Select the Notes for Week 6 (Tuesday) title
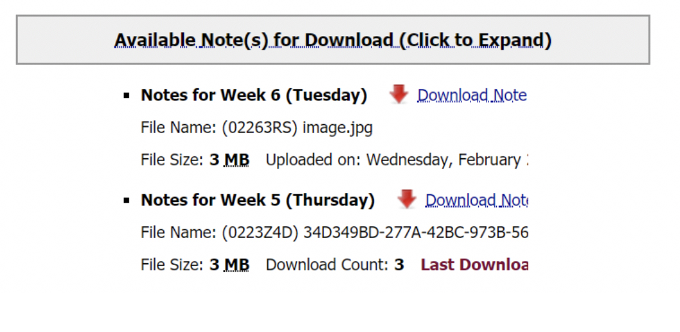680x332 pixels. point(254,95)
